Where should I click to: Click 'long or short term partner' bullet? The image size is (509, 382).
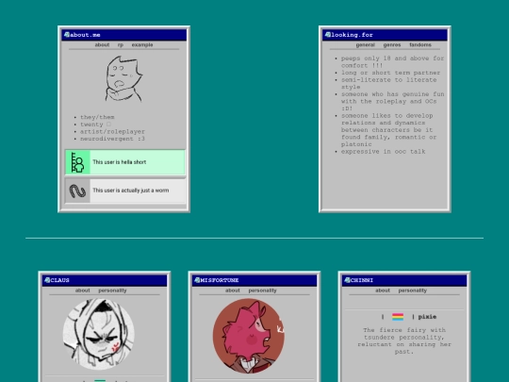click(390, 73)
